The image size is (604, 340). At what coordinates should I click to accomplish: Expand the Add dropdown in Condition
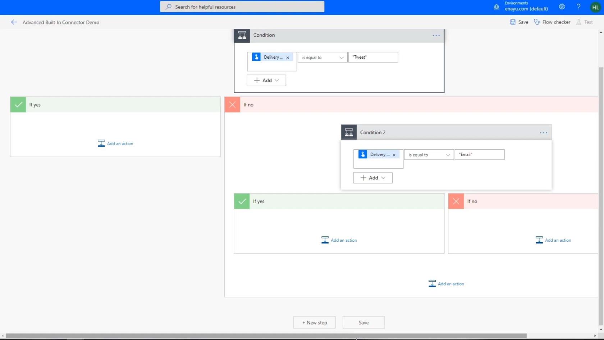(266, 81)
